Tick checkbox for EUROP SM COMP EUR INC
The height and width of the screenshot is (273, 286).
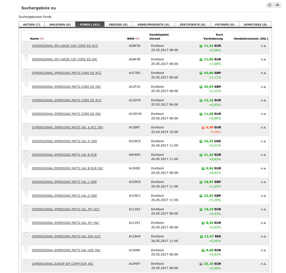pos(26,261)
